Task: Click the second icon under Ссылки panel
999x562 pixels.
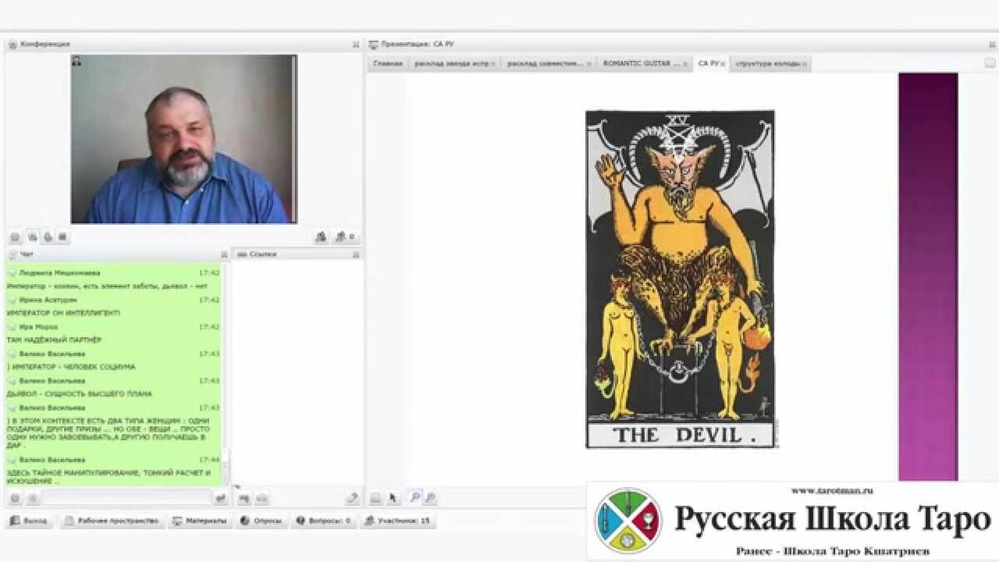Action: [x=261, y=499]
